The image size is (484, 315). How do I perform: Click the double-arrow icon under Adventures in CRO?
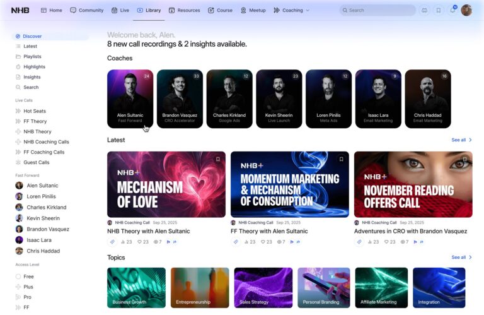pyautogui.click(x=422, y=242)
